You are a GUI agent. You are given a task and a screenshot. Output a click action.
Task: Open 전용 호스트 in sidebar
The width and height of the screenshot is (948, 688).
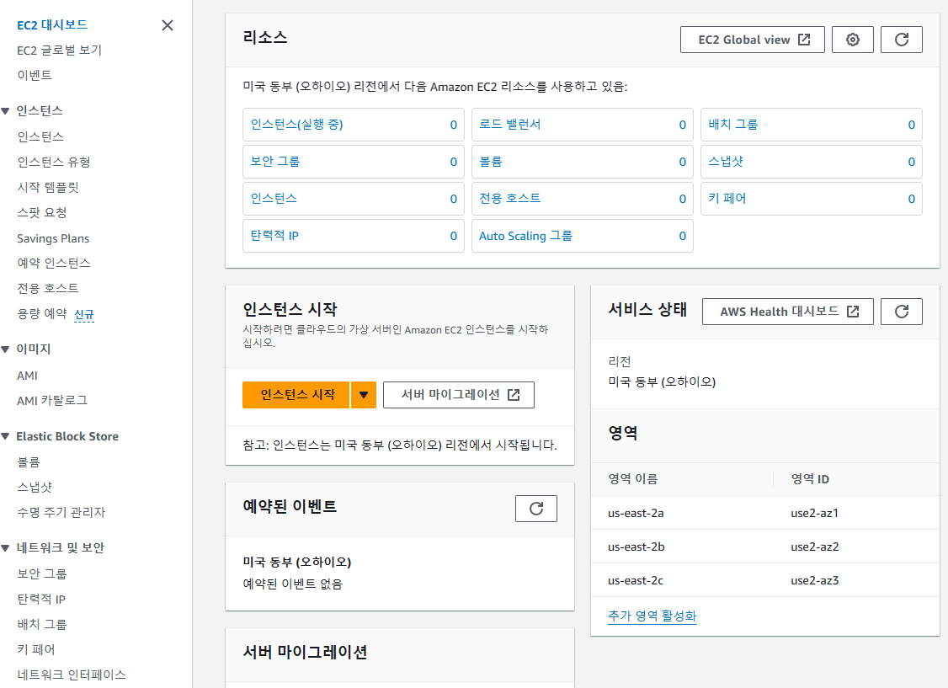pos(48,288)
